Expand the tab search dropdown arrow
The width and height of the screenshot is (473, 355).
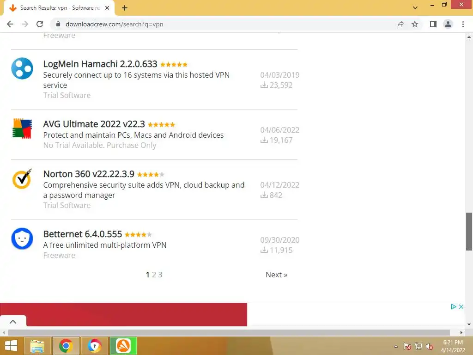click(415, 8)
